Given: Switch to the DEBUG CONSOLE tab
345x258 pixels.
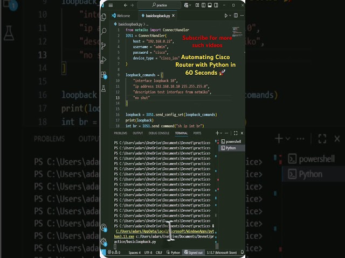Looking at the screenshot, I should [x=159, y=133].
